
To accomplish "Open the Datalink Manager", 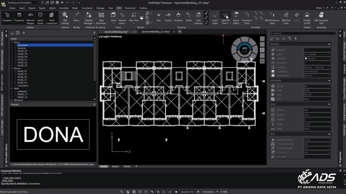I will pyautogui.click(x=89, y=18).
